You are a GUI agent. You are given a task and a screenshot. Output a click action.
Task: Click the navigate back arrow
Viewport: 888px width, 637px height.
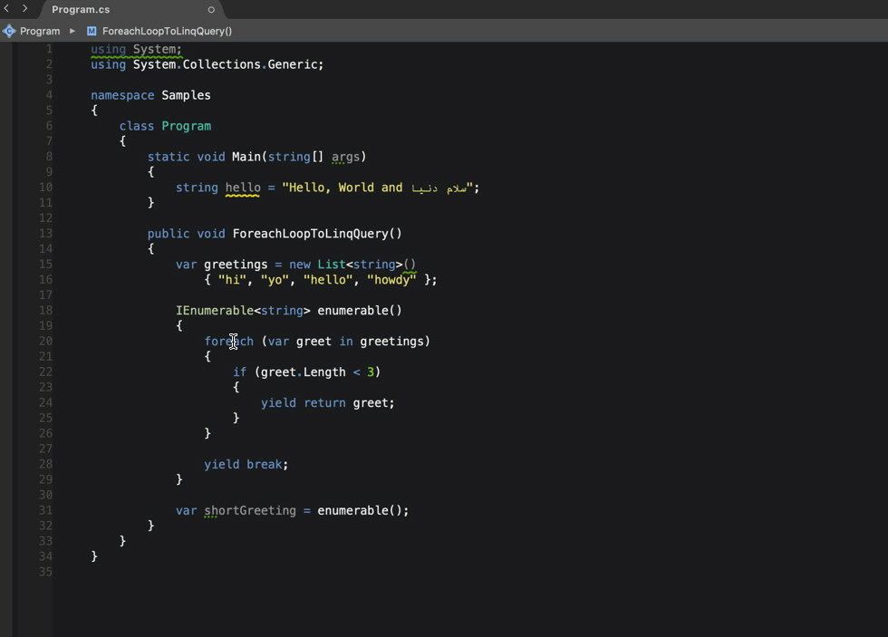pos(6,9)
